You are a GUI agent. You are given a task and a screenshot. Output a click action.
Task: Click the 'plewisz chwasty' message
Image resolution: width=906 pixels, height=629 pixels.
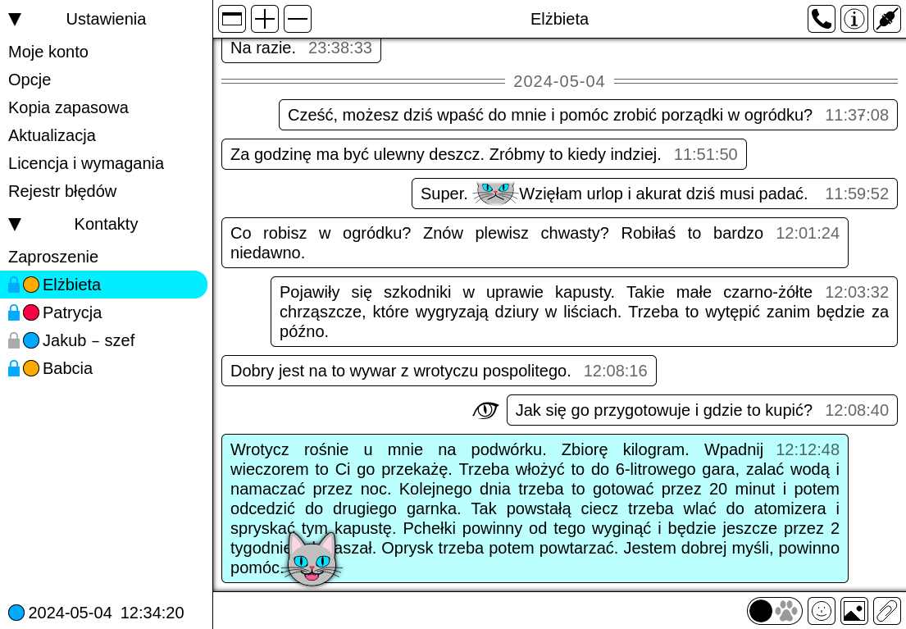[535, 243]
